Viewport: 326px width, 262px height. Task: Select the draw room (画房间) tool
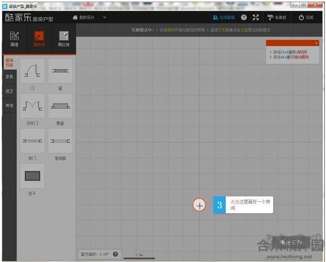pos(39,39)
